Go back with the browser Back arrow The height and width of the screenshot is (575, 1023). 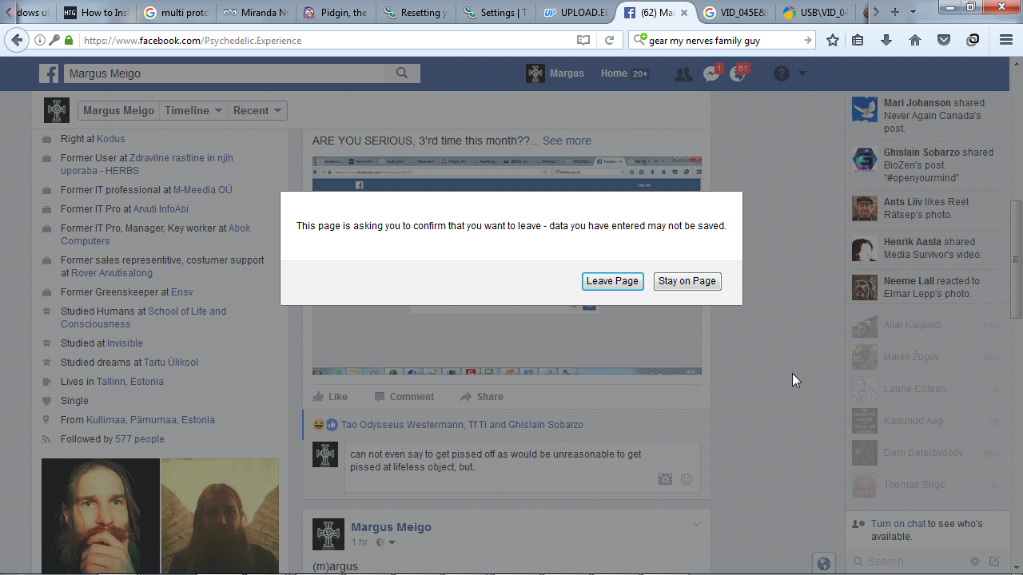(17, 40)
